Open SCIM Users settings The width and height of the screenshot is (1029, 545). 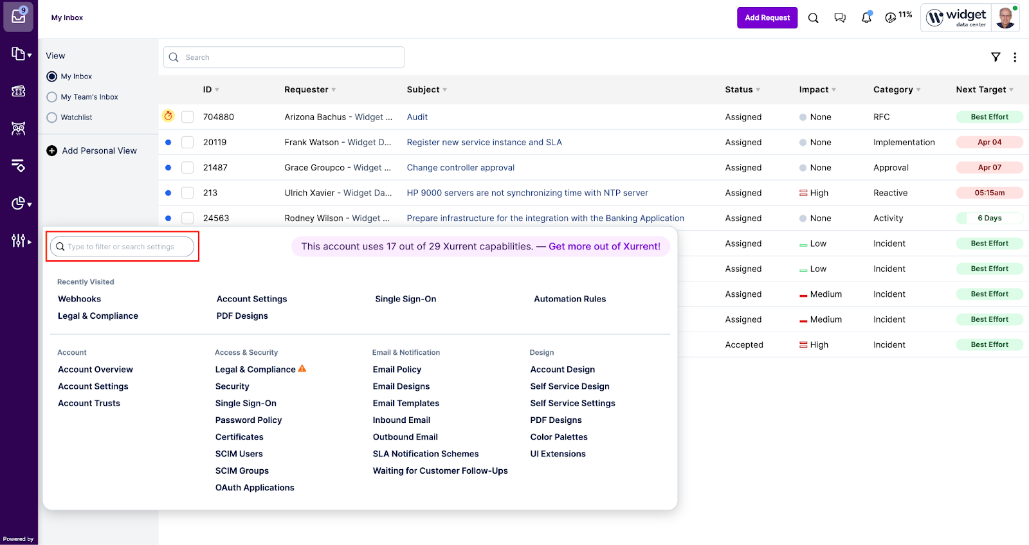pos(239,454)
